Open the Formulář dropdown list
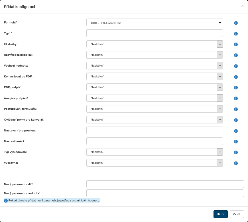Screen dimensions: 248x222 (x=155, y=23)
